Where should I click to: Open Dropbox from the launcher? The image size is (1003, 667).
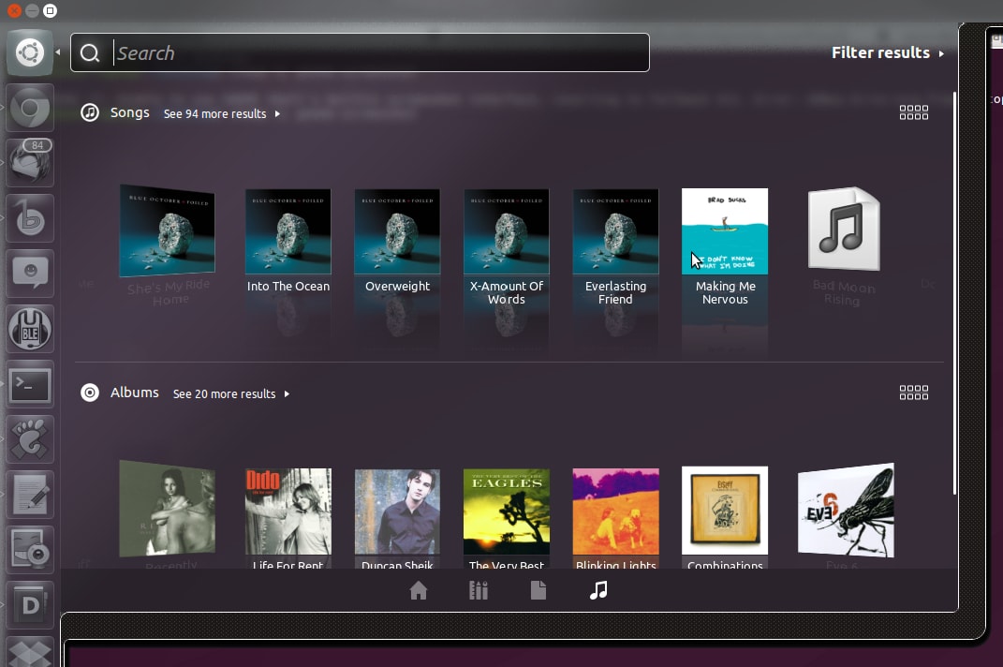(29, 652)
